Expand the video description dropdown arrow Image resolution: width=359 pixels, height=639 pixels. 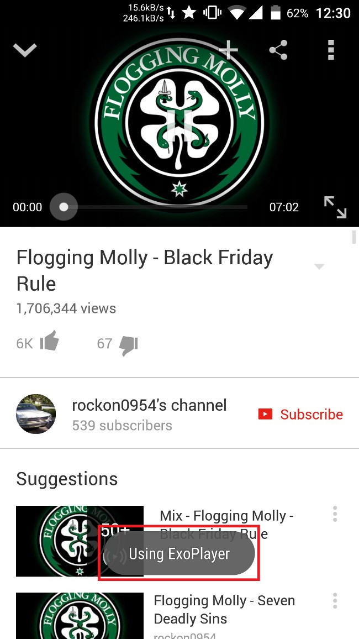[x=319, y=266]
